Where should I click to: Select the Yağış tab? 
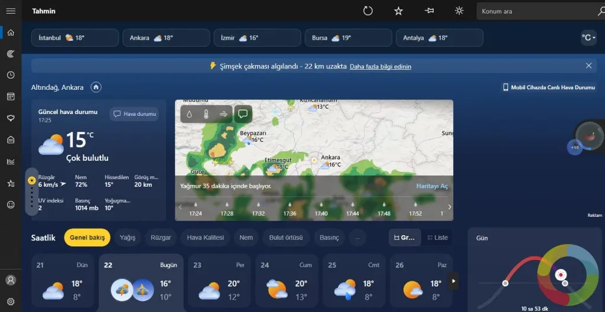[128, 238]
